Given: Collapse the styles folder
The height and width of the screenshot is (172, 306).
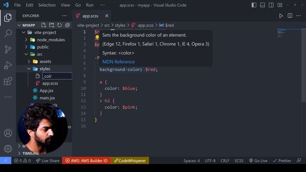Looking at the screenshot, I should pos(29,69).
